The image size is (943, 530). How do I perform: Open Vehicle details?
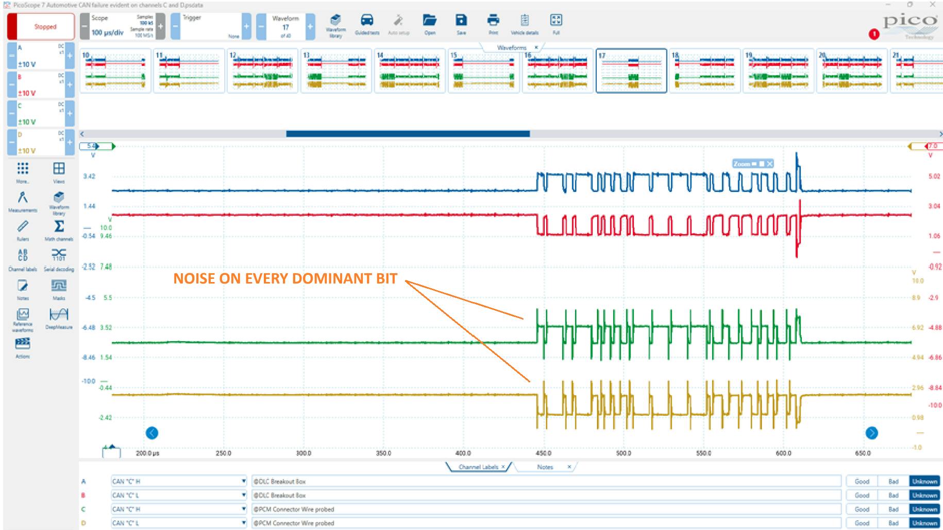(x=524, y=24)
